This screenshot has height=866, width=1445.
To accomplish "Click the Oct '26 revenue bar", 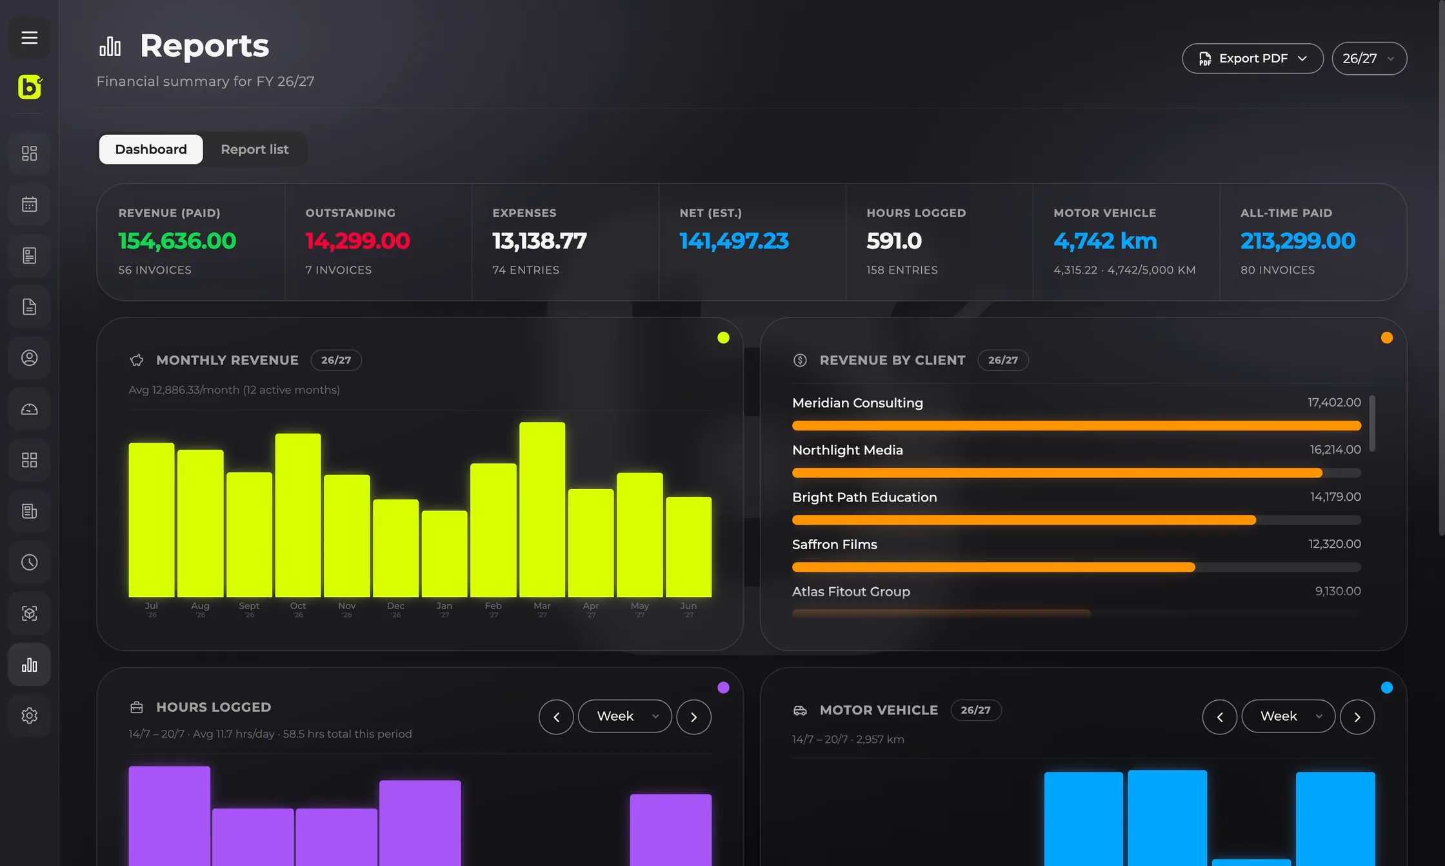I will pos(298,515).
